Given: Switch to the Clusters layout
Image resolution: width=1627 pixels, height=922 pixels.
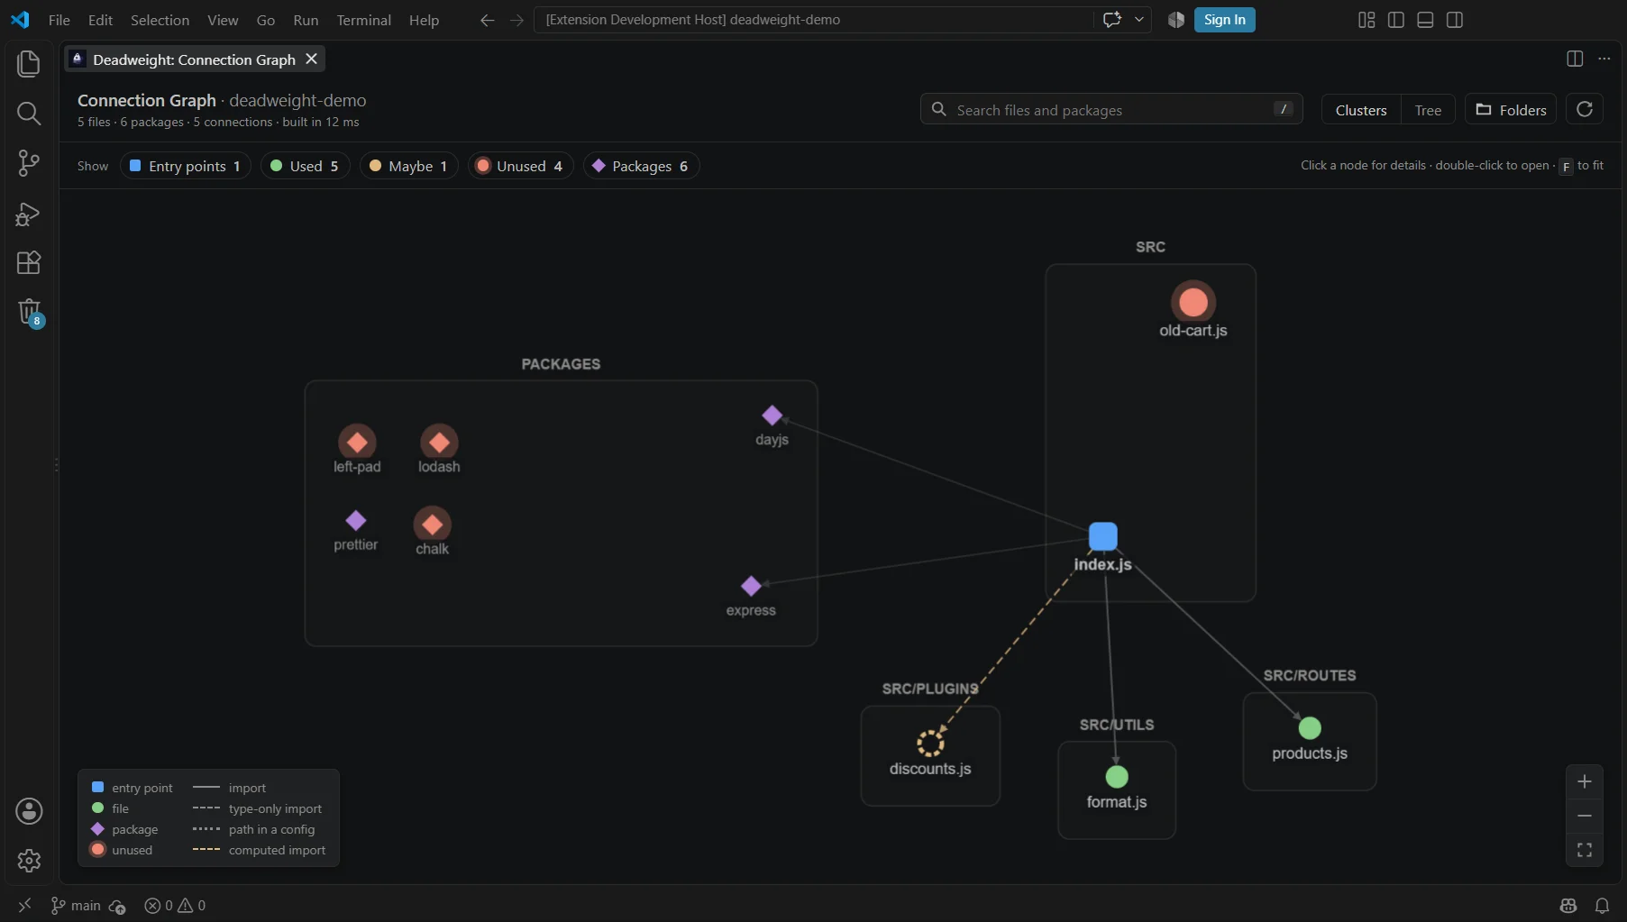Looking at the screenshot, I should [1361, 110].
